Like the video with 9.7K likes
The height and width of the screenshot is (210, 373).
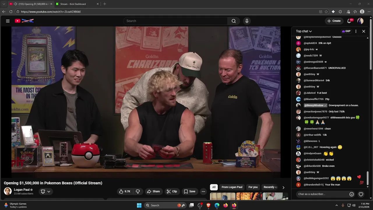click(124, 192)
